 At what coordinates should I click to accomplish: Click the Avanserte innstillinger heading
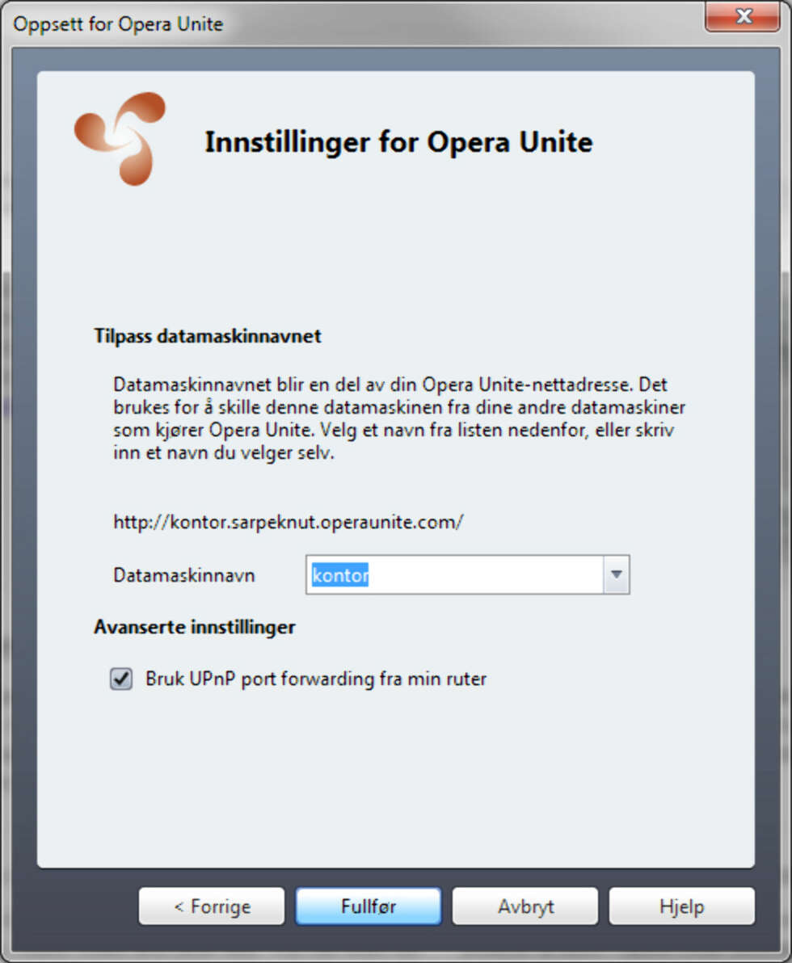click(195, 627)
